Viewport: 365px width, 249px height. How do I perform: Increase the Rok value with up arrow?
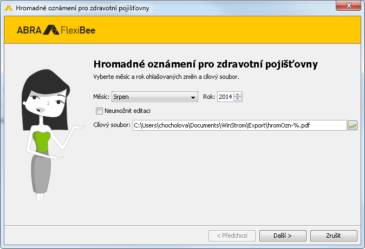click(x=237, y=95)
